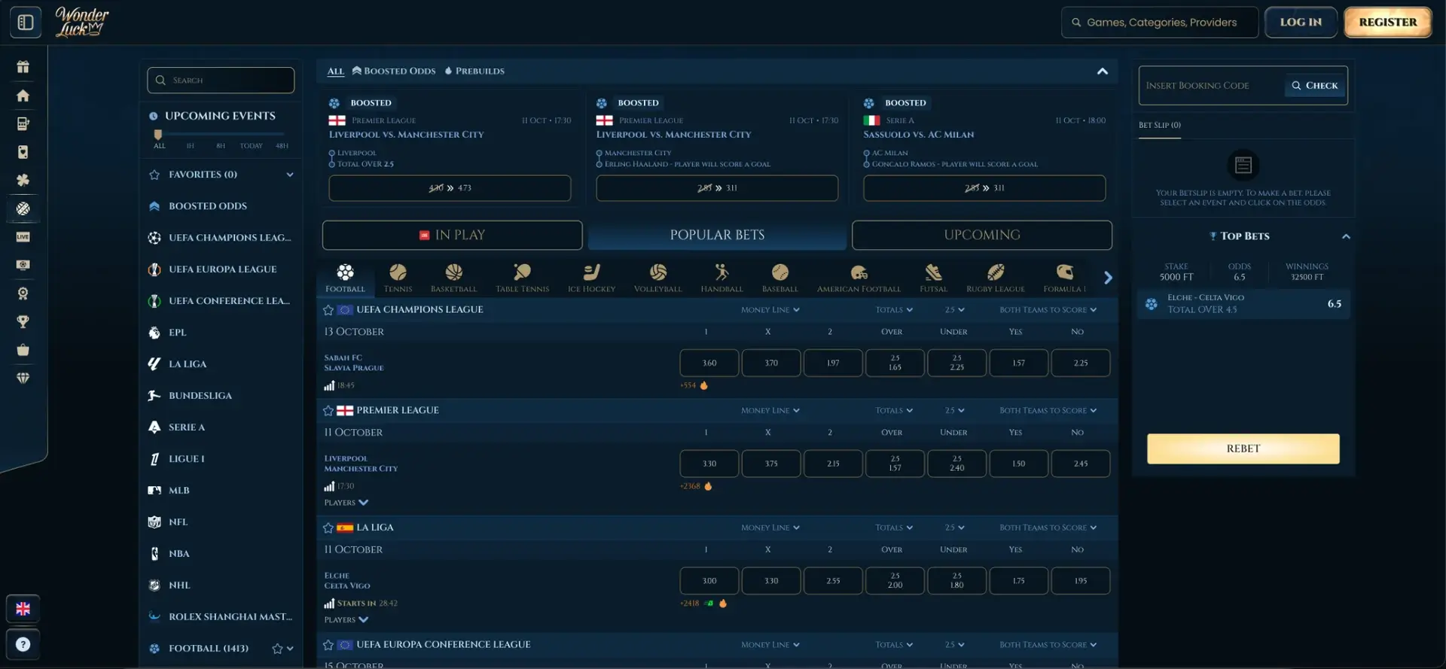Change language with the UK flag icon
1446x669 pixels.
click(23, 609)
